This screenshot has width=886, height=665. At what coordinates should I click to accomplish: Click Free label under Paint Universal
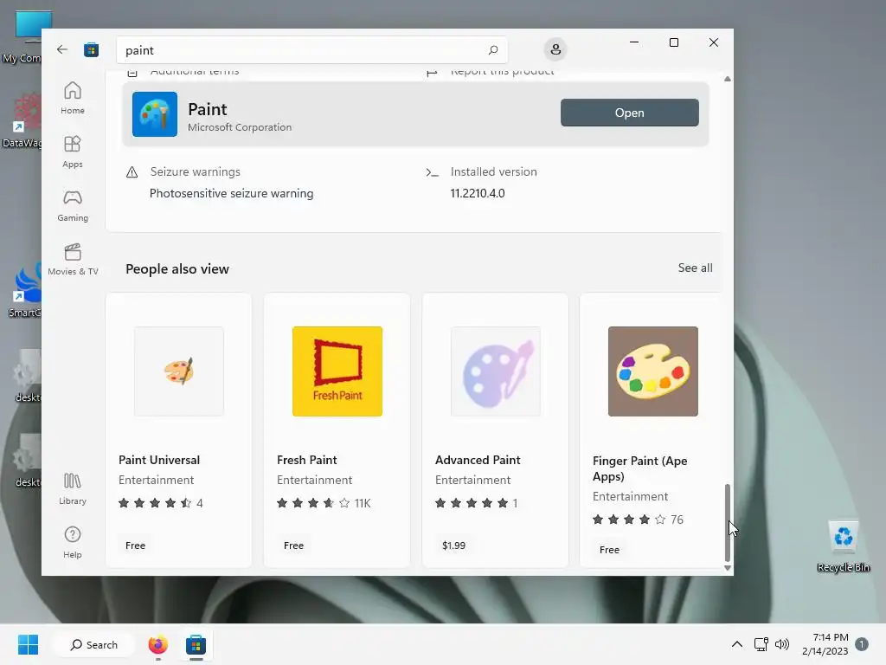pyautogui.click(x=135, y=546)
